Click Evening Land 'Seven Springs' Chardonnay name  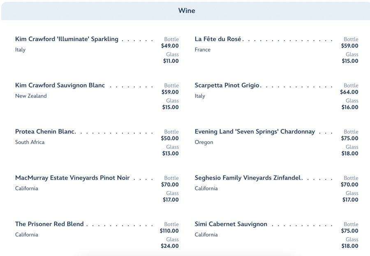[x=254, y=132]
